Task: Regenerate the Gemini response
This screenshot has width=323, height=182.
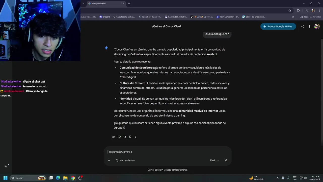Action: [x=125, y=137]
